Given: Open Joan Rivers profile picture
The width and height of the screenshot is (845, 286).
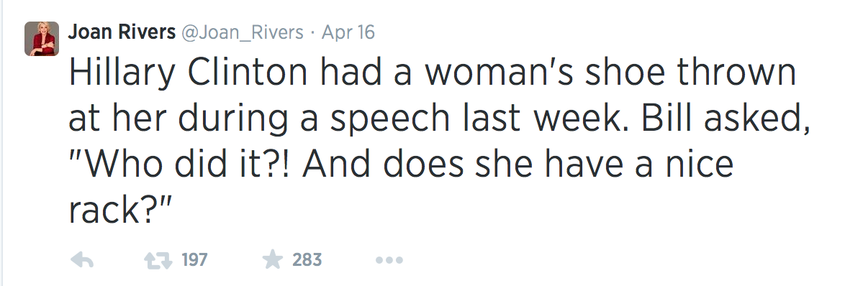Looking at the screenshot, I should click(42, 39).
